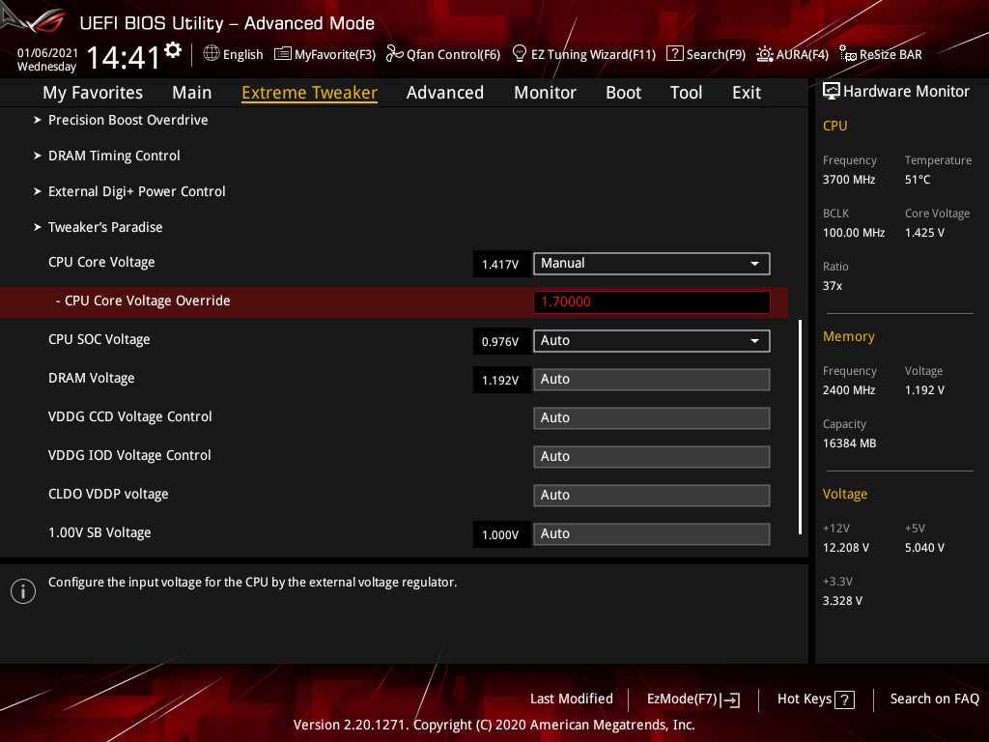Click the CPU Core Voltage Override field
Viewport: 989px width, 742px height.
[x=652, y=302]
